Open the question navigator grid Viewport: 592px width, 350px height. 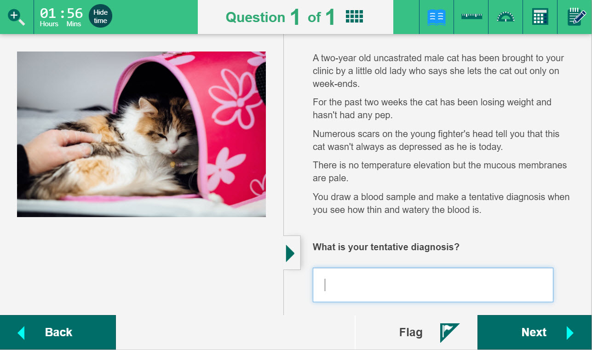pyautogui.click(x=354, y=17)
